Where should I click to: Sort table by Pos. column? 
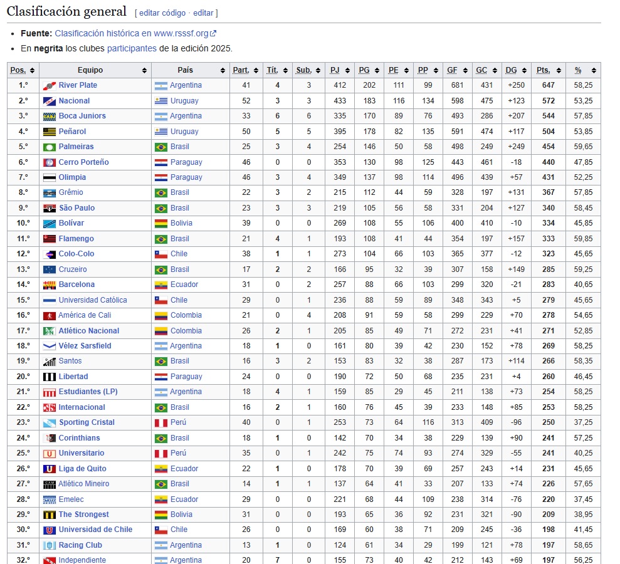[32, 70]
